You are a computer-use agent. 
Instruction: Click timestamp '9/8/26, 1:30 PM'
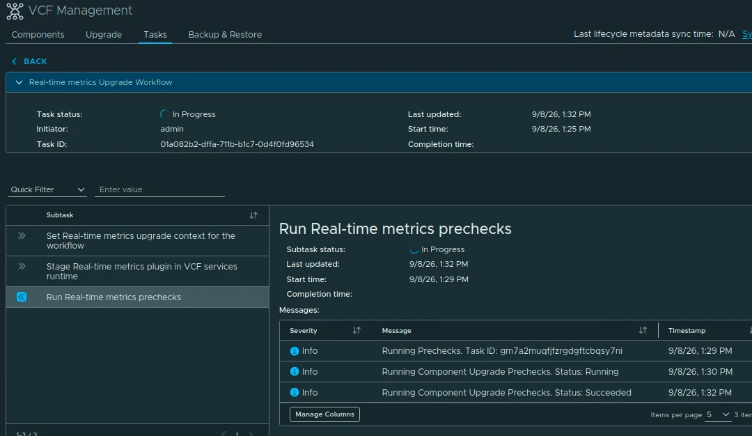click(x=700, y=372)
